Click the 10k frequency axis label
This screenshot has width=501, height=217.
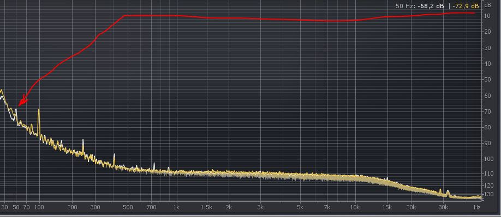355,207
